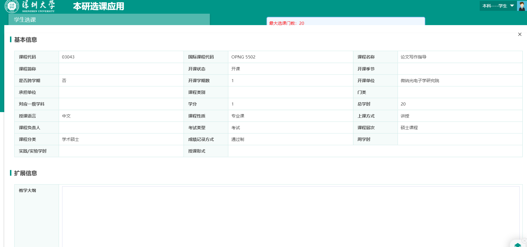This screenshot has height=247, width=527.
Task: Click the 本研选课应用 application title
Action: [99, 6]
